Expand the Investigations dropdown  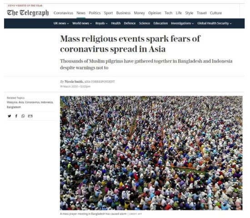coord(182,23)
